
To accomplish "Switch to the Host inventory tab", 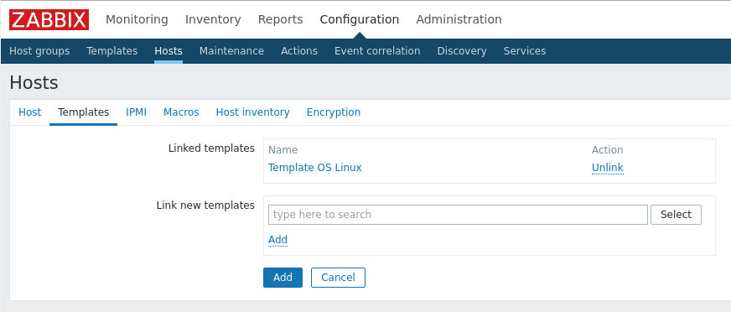I will [252, 112].
